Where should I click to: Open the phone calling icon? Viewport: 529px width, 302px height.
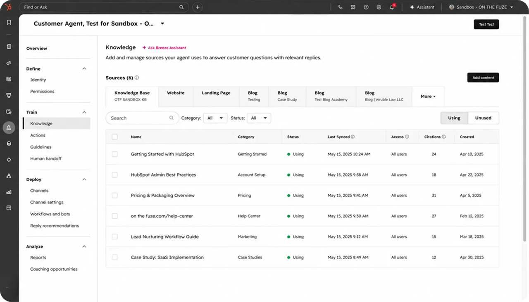point(340,7)
